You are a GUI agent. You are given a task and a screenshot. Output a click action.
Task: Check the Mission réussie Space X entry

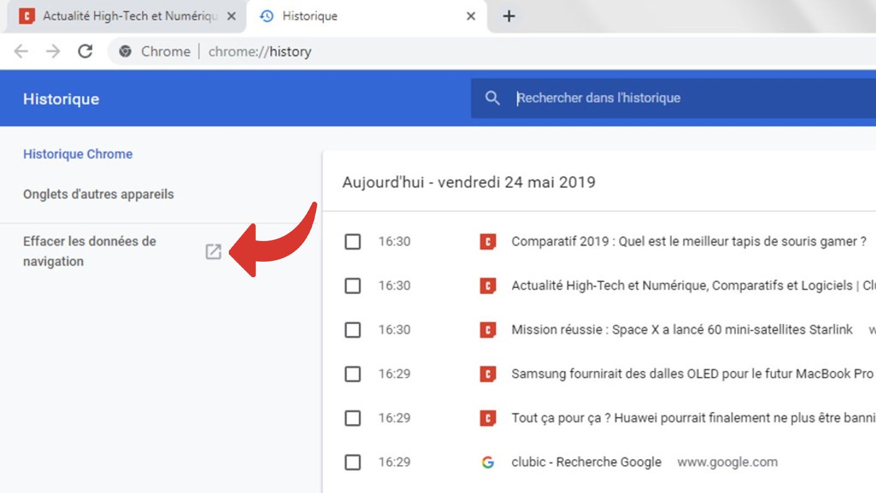(x=353, y=330)
